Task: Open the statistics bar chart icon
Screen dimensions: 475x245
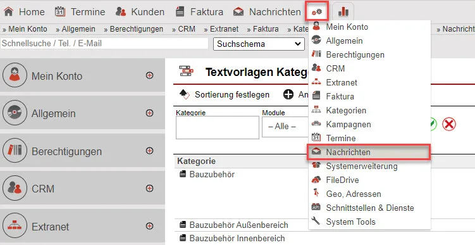Action: [343, 12]
